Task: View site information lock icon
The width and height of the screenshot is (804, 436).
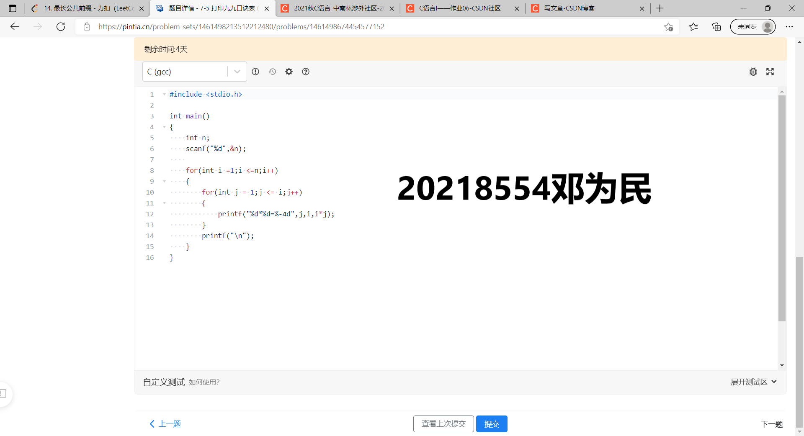Action: [x=87, y=27]
